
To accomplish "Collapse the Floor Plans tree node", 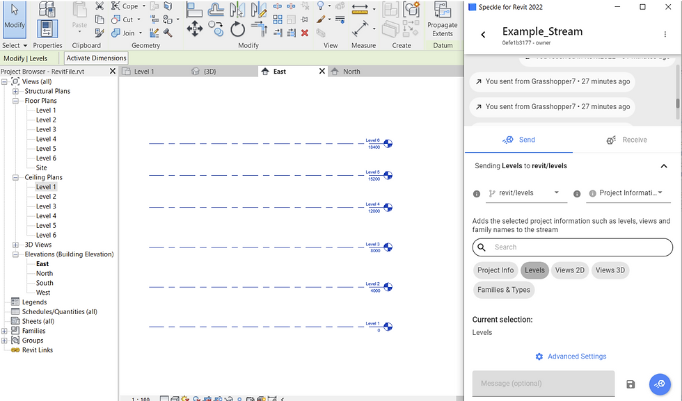I will click(x=15, y=101).
